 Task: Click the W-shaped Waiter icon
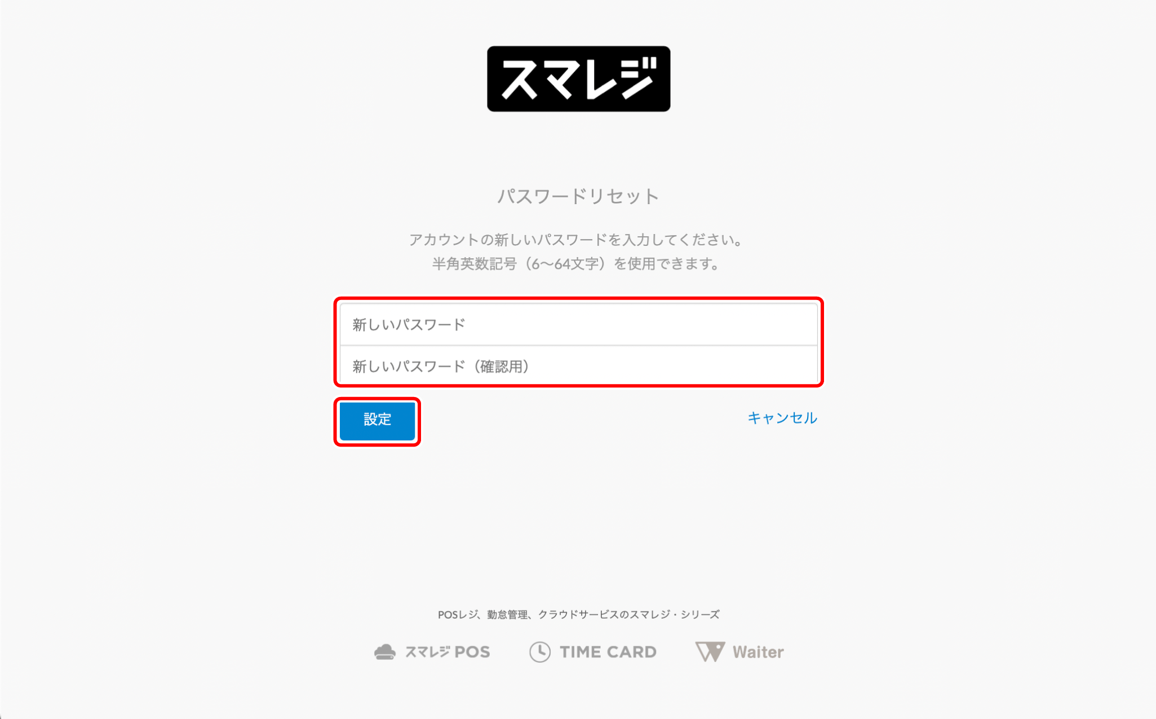point(710,652)
